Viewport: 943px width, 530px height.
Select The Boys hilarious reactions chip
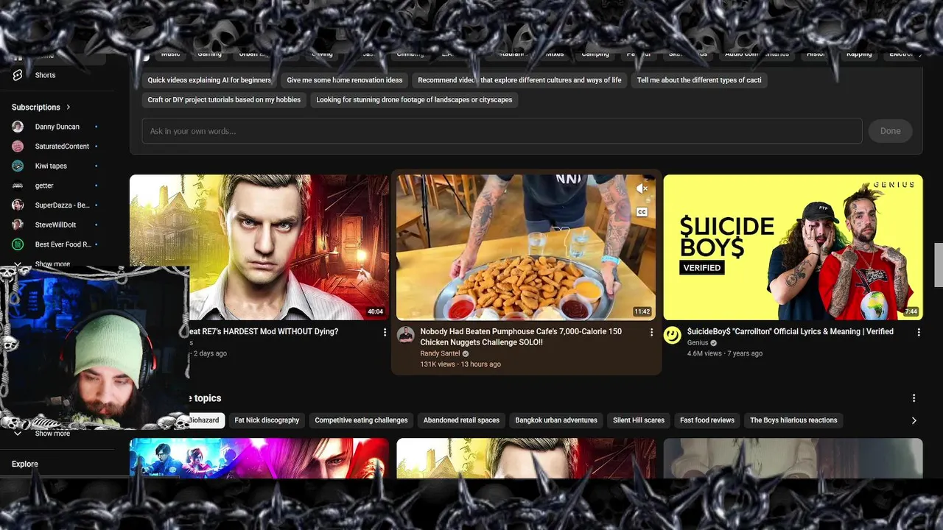793,420
